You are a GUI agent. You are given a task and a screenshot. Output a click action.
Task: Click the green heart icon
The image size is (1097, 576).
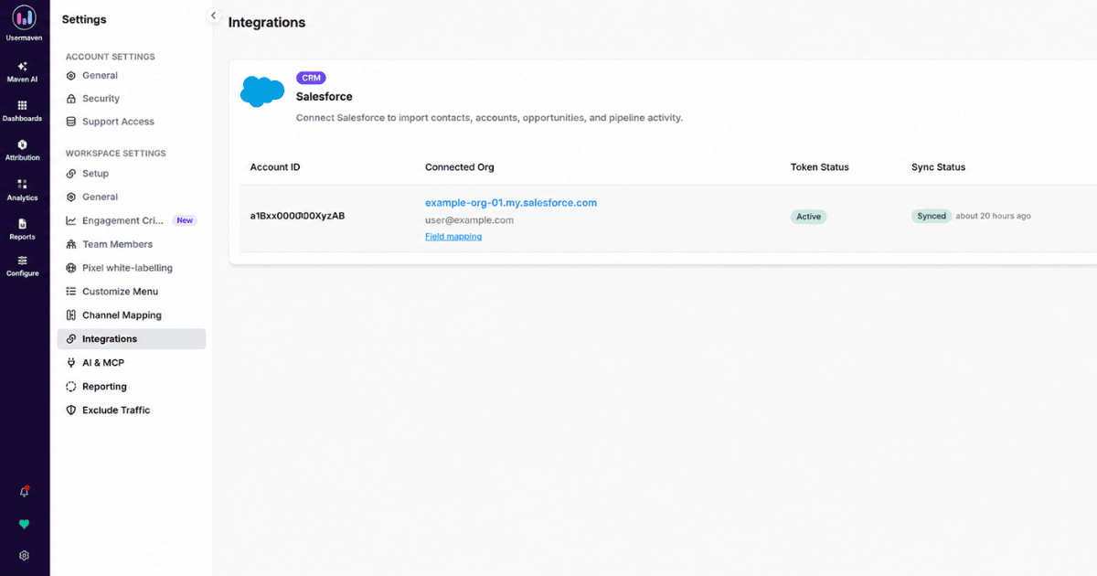point(25,525)
